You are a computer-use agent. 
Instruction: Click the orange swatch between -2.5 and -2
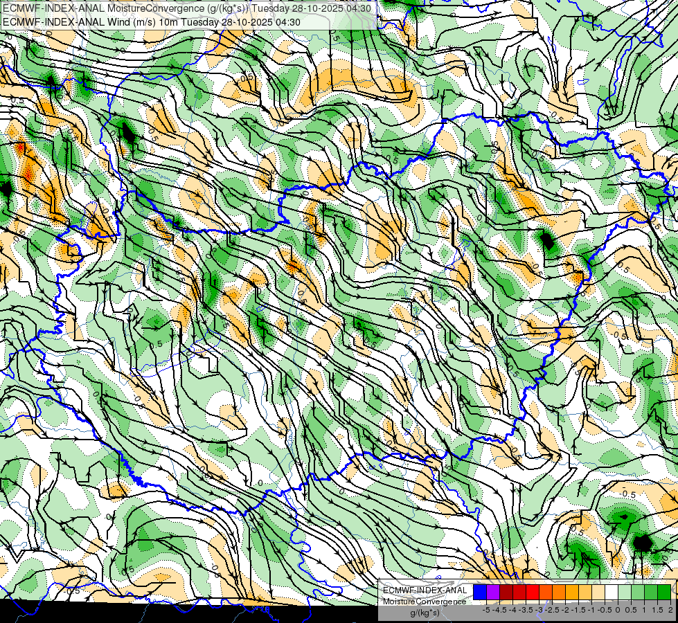coord(559,592)
